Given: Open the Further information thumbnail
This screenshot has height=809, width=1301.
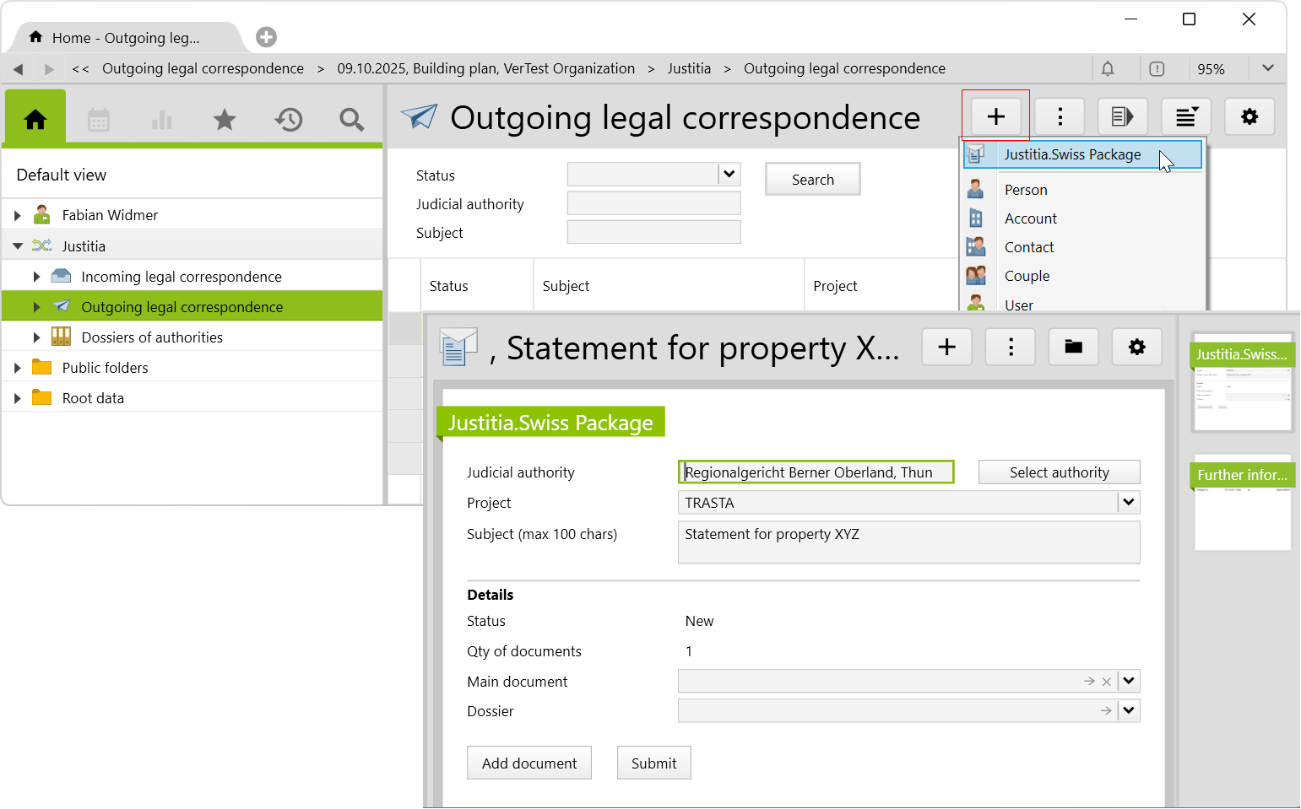Looking at the screenshot, I should click(x=1242, y=504).
